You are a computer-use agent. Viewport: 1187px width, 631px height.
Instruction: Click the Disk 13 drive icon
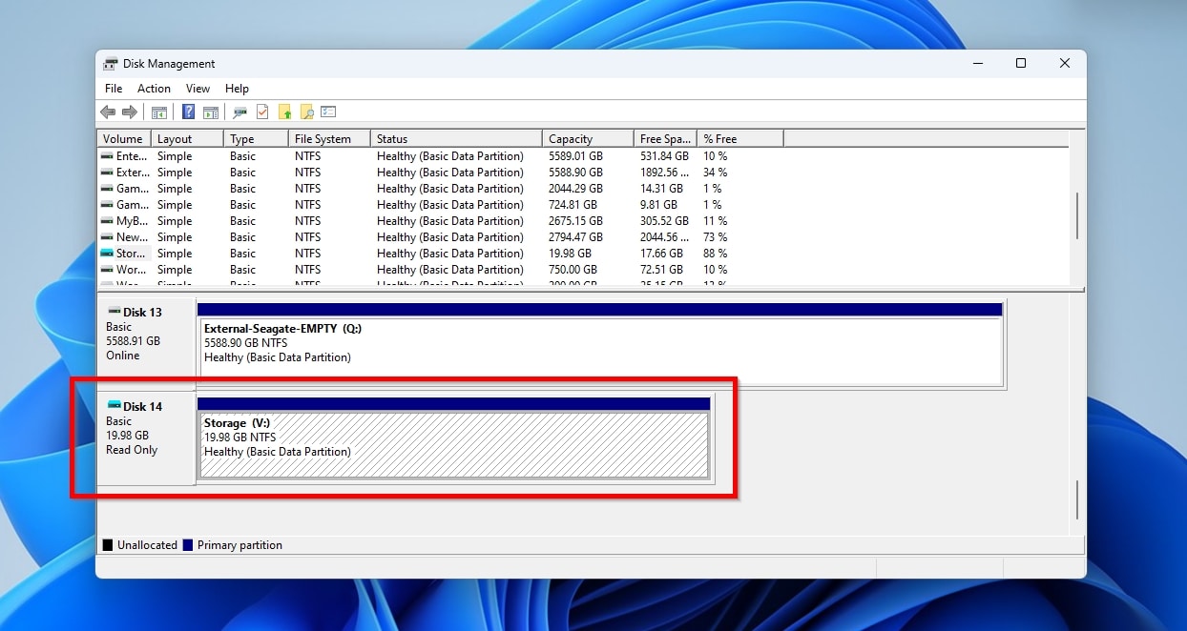[115, 312]
